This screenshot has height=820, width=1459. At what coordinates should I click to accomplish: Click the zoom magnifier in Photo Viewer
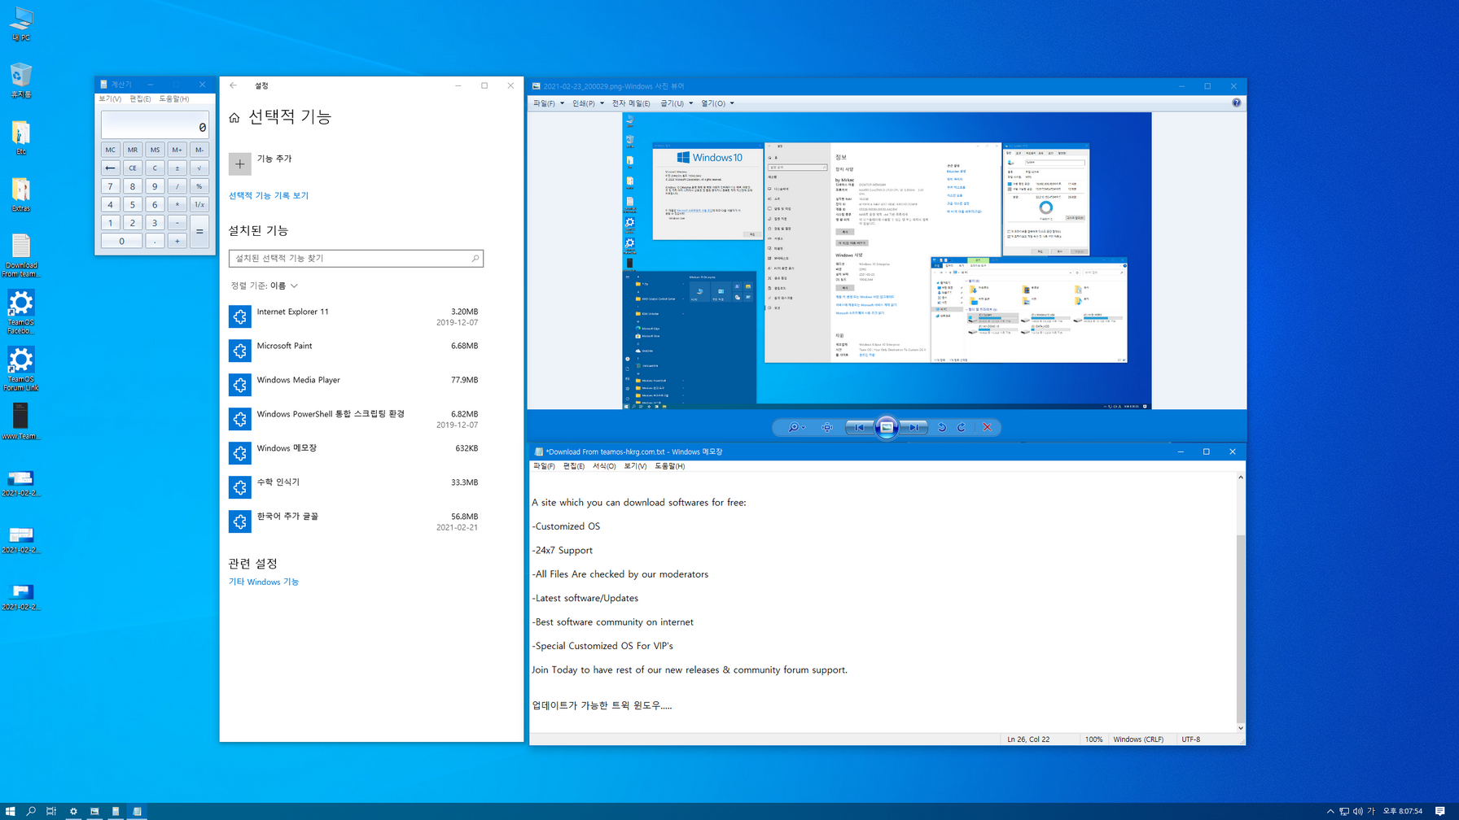(x=792, y=427)
